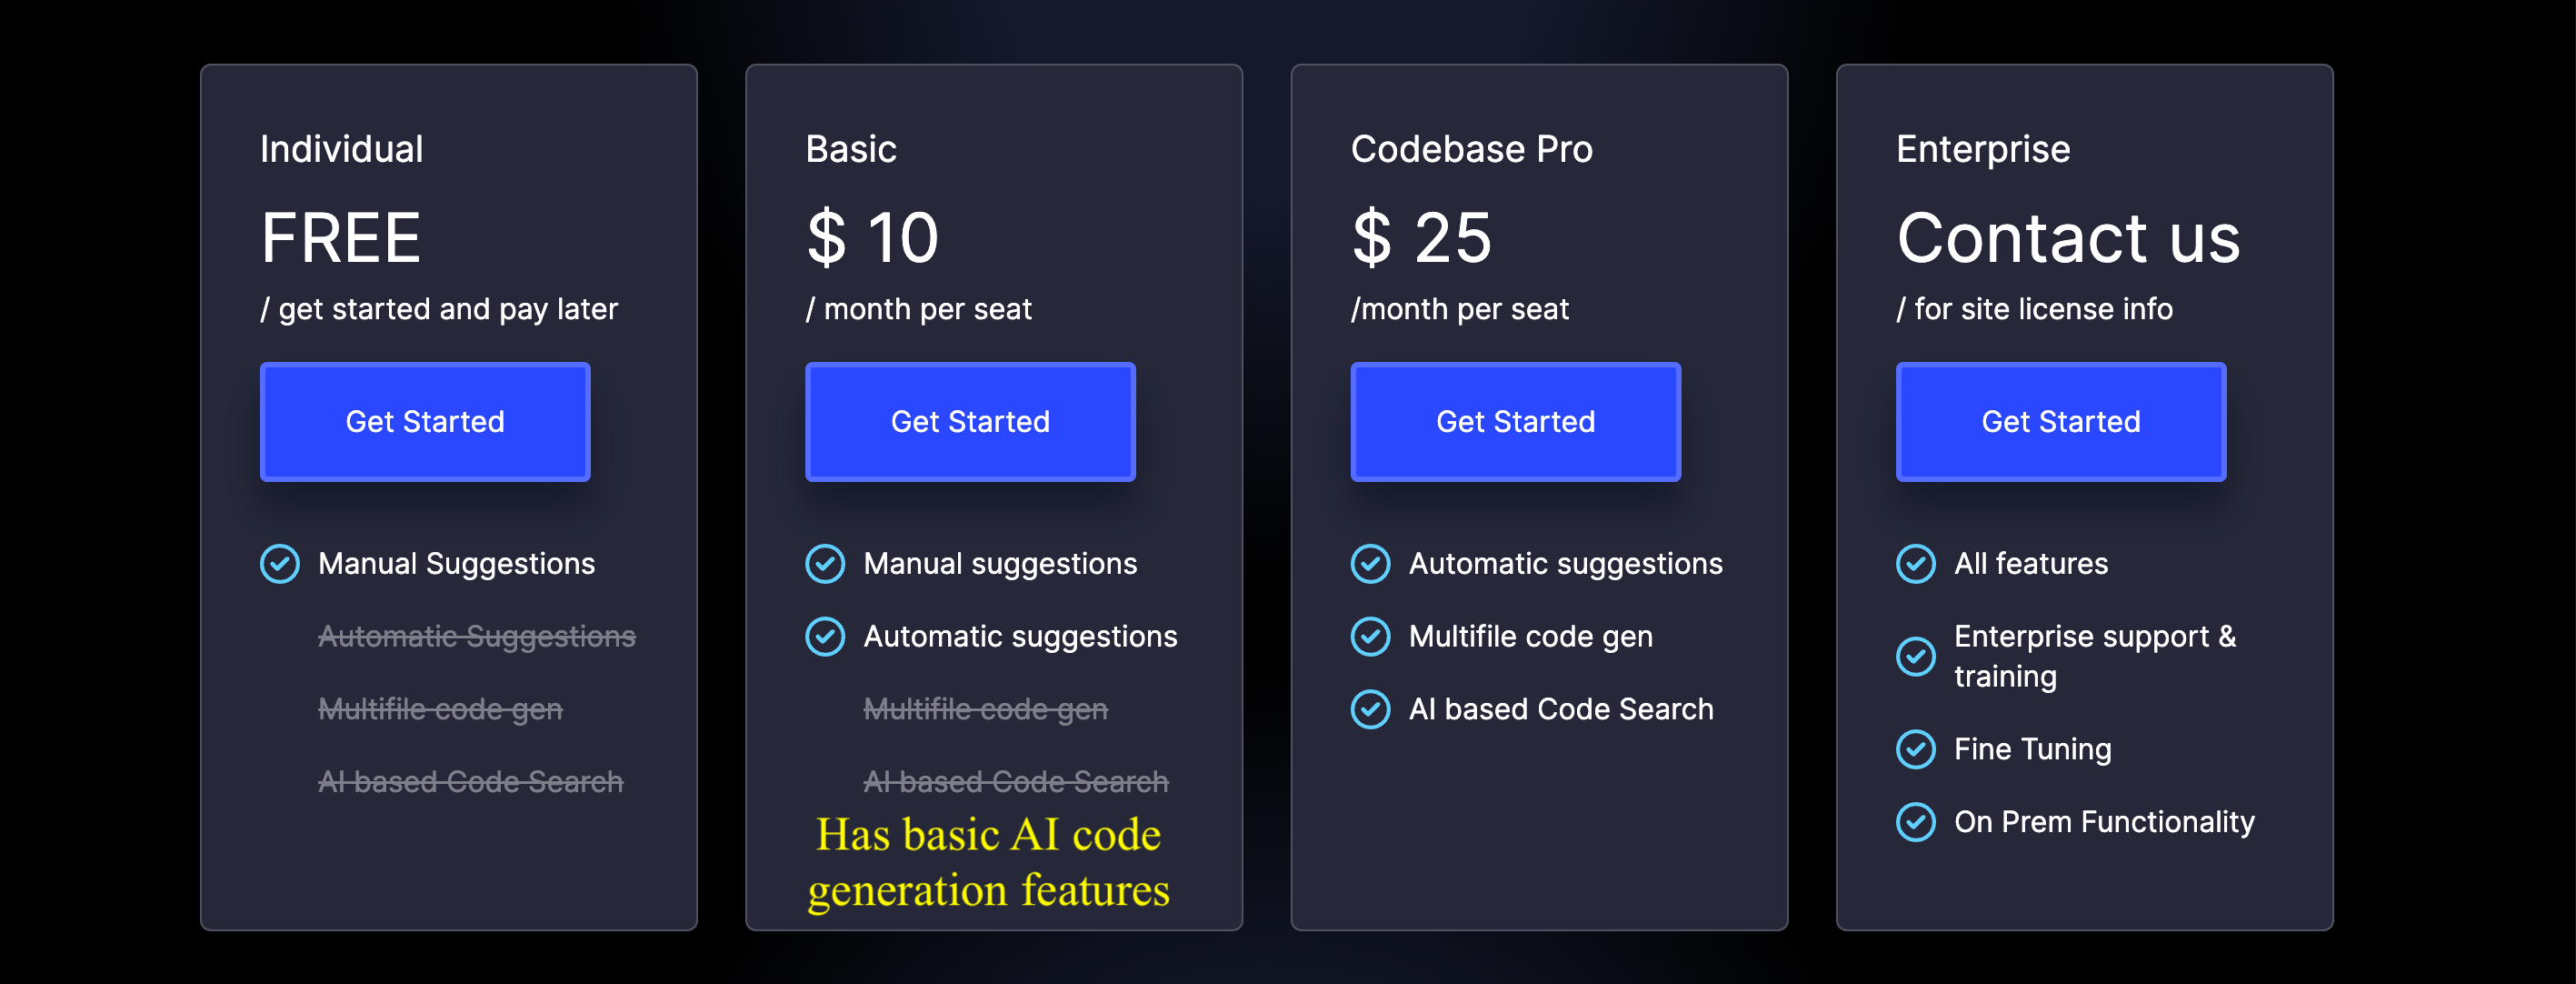Screen dimensions: 2576x984
Task: Click Get Started under Basic plan
Action: click(x=970, y=421)
